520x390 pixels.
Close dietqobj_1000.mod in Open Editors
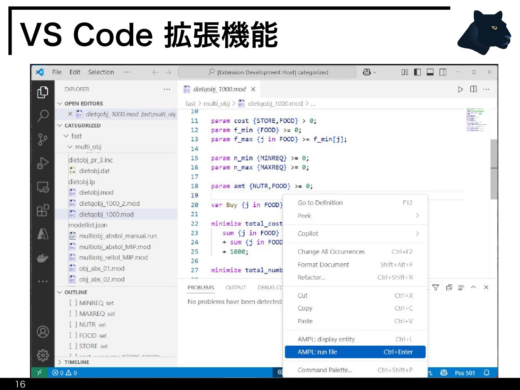[70, 114]
